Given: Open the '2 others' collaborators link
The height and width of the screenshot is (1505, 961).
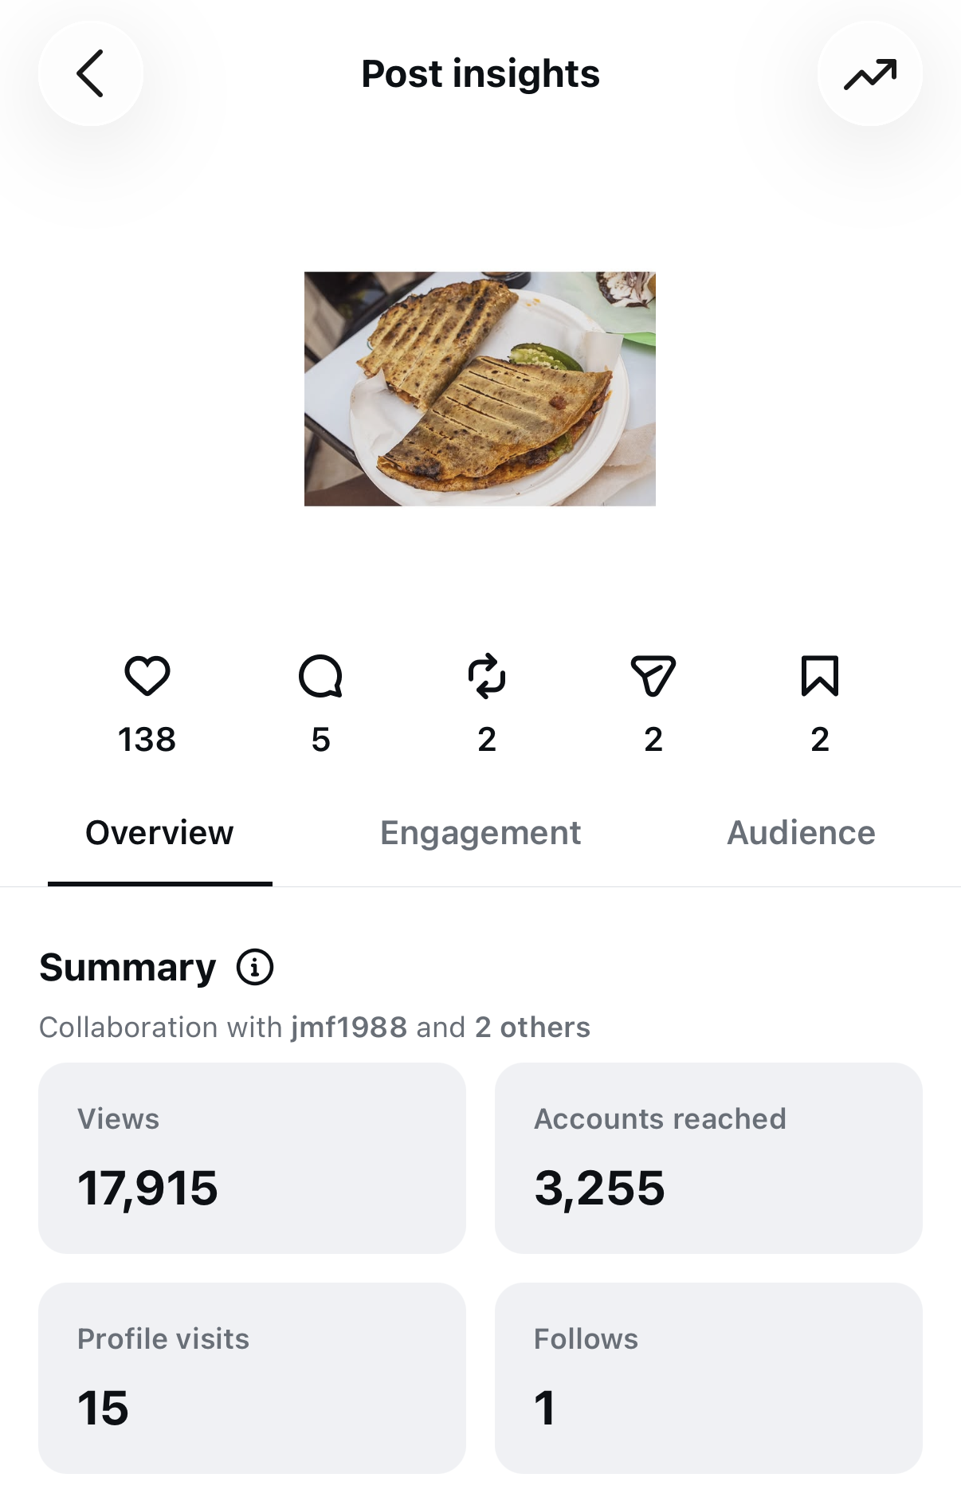Looking at the screenshot, I should coord(532,1028).
